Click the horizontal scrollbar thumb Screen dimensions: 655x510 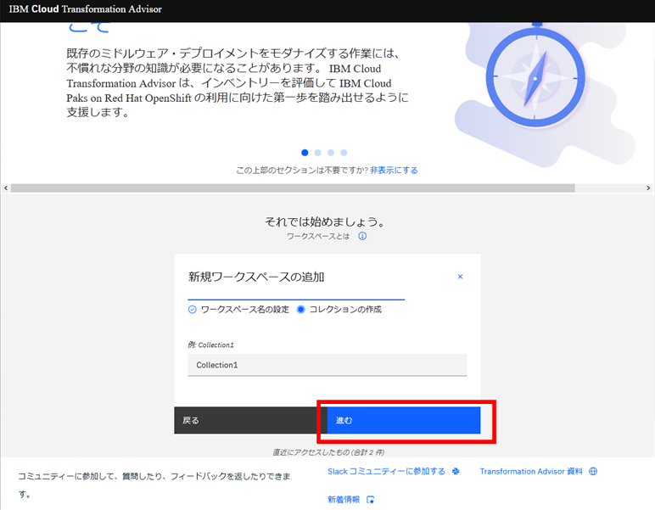[293, 188]
